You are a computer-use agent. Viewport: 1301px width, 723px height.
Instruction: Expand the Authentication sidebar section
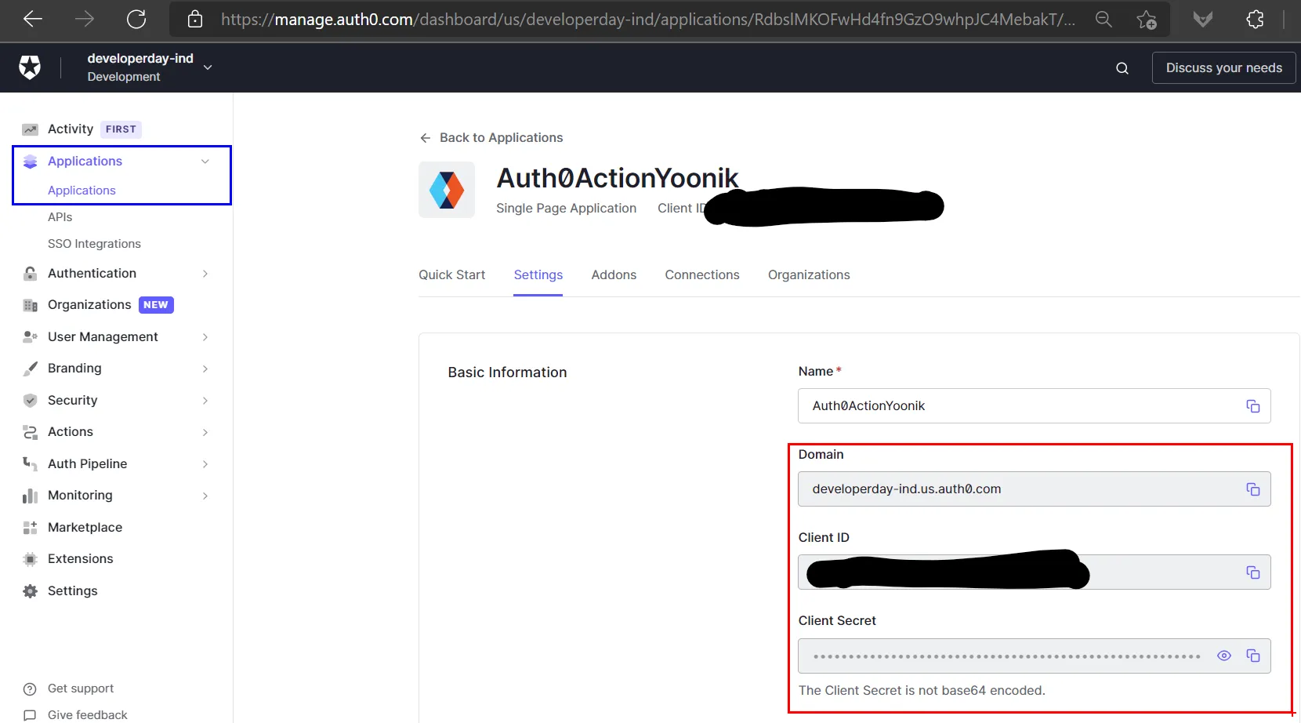click(x=205, y=274)
